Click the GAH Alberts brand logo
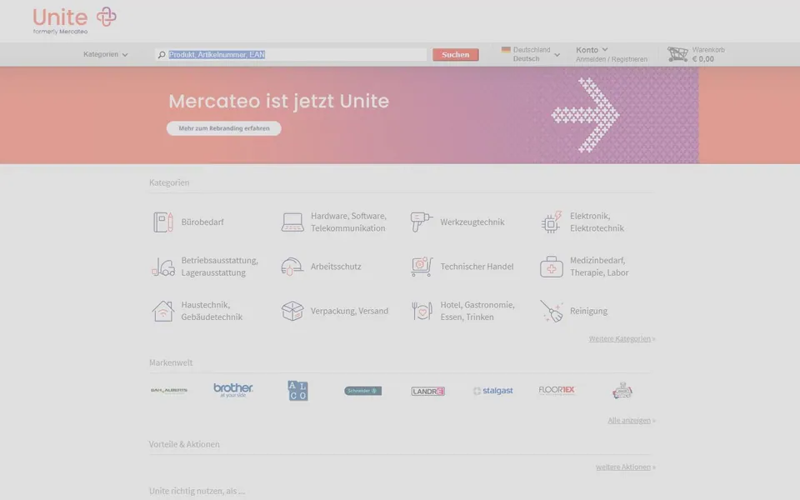Viewport: 800px width, 500px height. (x=169, y=391)
